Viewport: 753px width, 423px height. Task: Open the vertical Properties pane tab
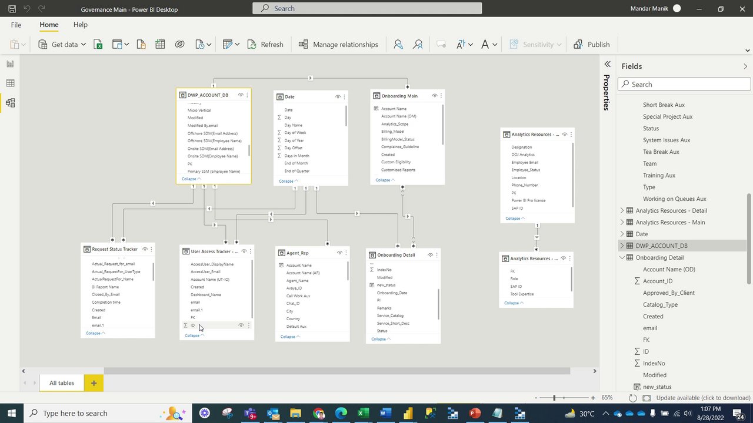tap(607, 92)
